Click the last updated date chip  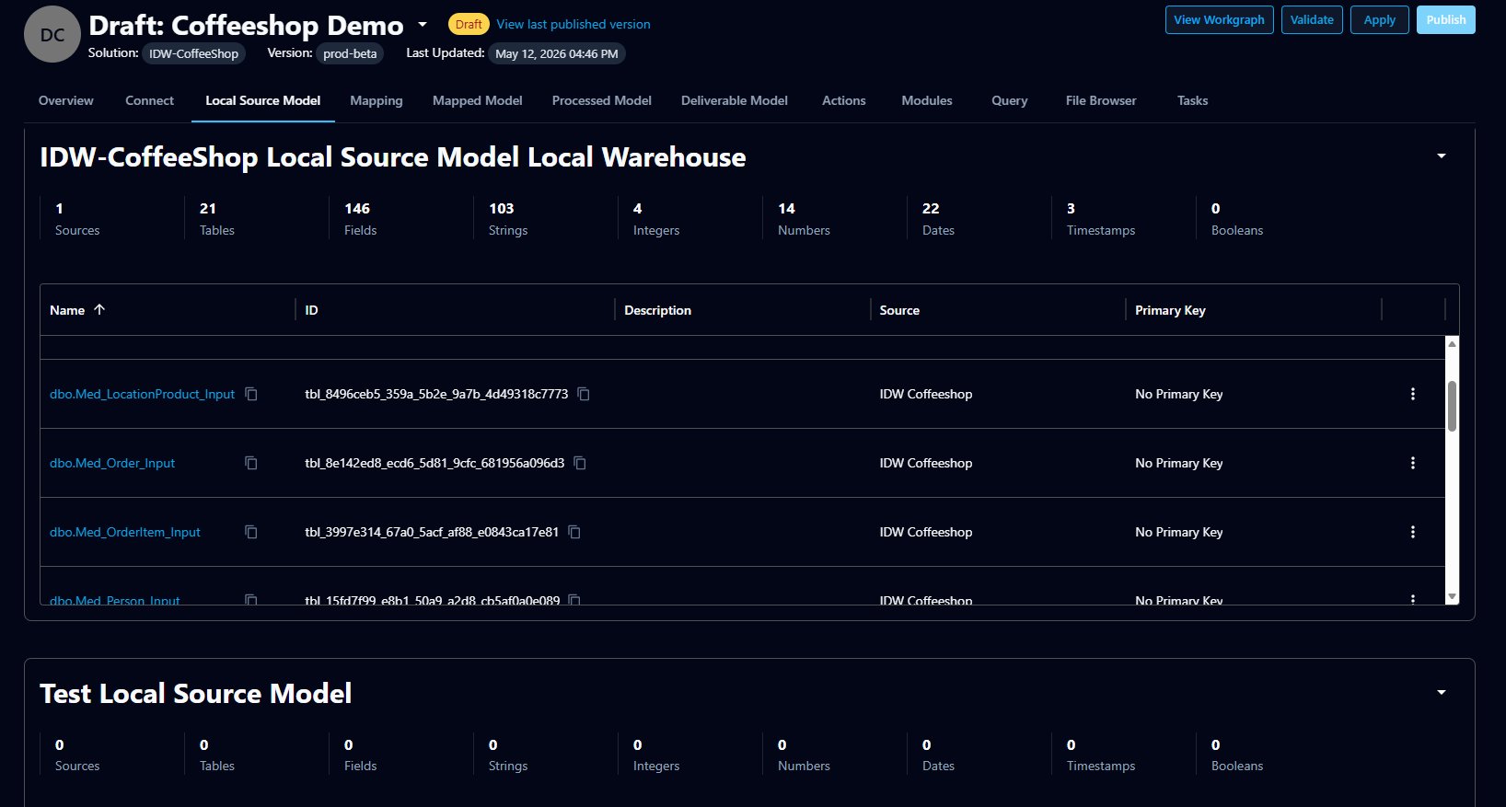pos(557,53)
